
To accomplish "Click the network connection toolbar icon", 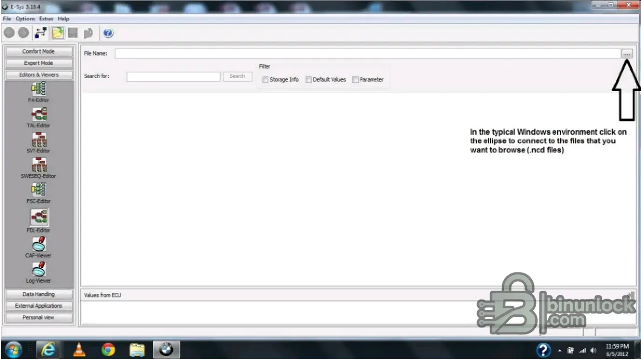I will click(x=41, y=33).
